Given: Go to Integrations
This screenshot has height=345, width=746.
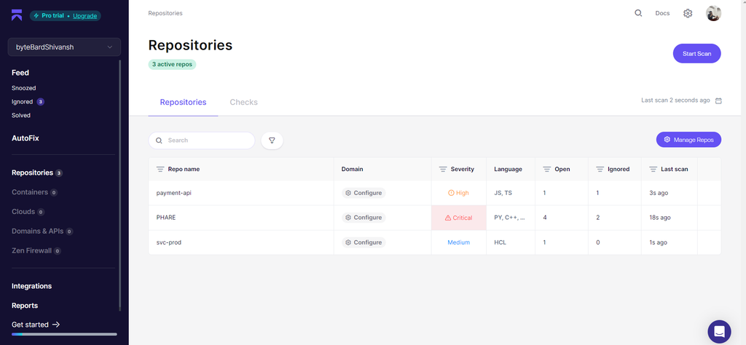Looking at the screenshot, I should click(x=31, y=286).
